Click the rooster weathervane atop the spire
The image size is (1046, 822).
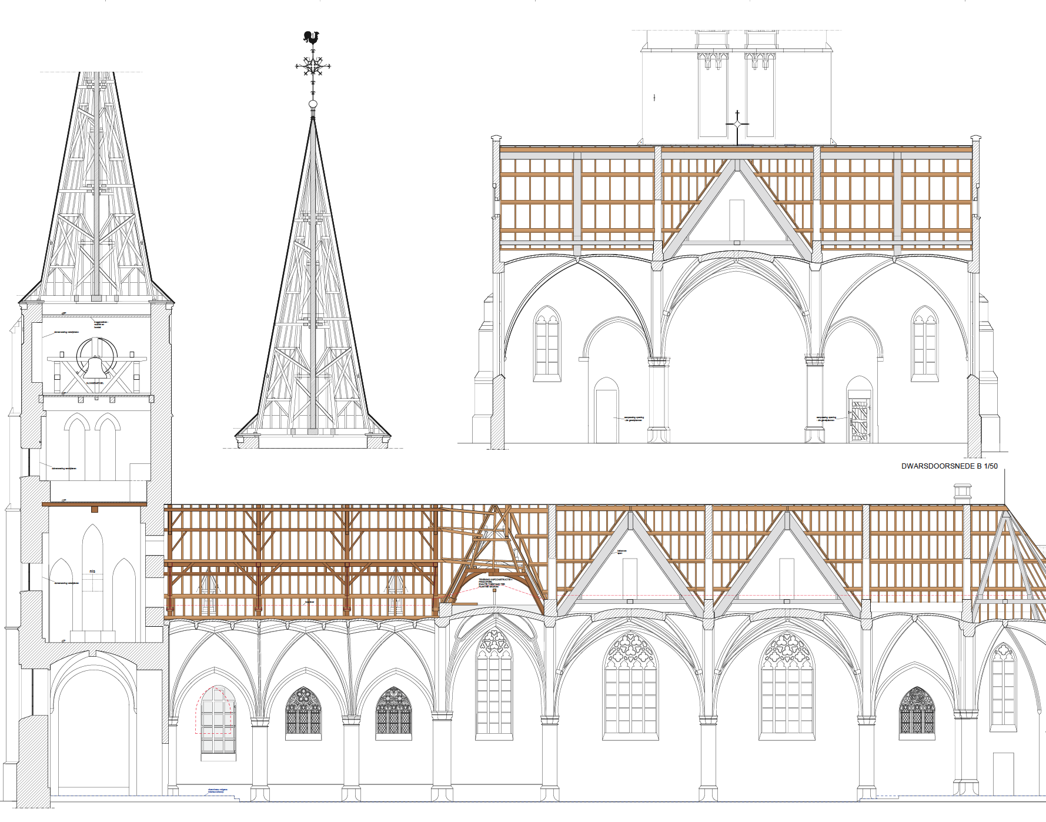tap(312, 38)
